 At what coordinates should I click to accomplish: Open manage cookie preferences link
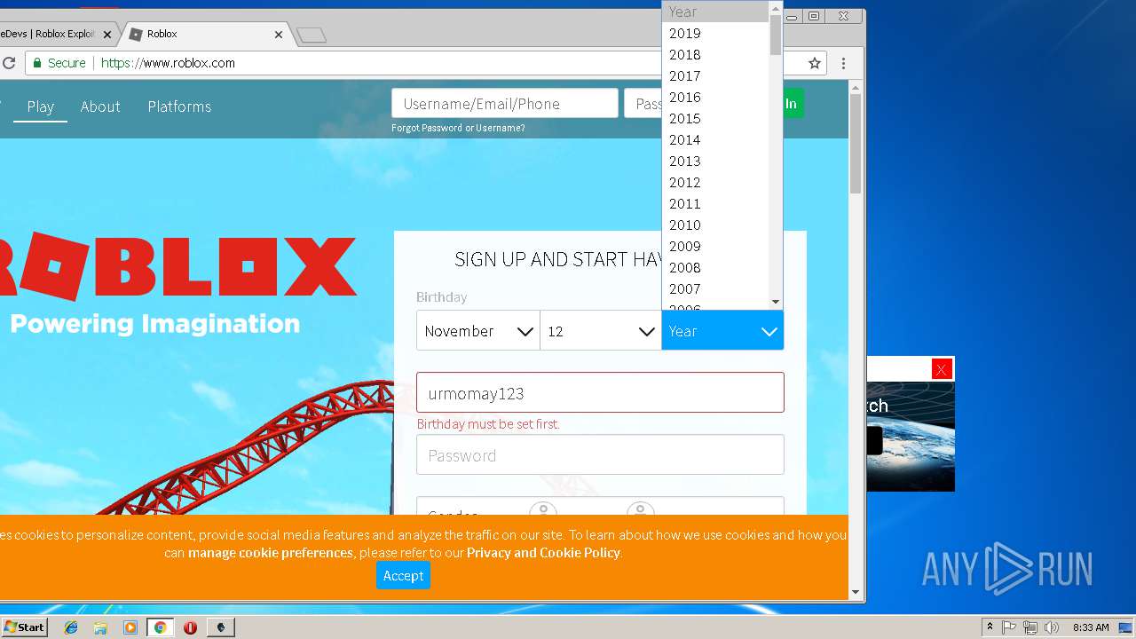(271, 552)
